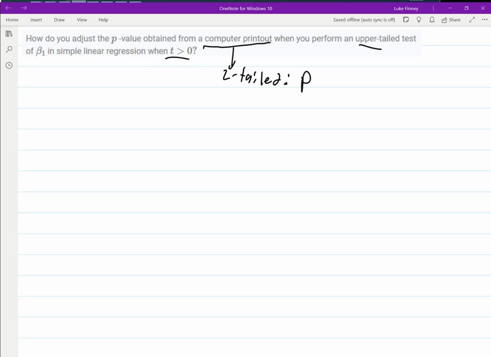The width and height of the screenshot is (491, 357).
Task: Click the back navigation arrow
Action: click(8, 8)
